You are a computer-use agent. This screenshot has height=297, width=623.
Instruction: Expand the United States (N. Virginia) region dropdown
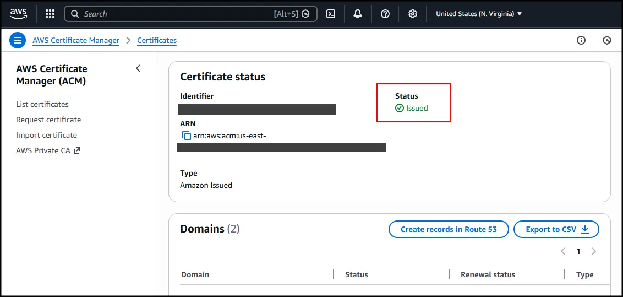point(479,14)
